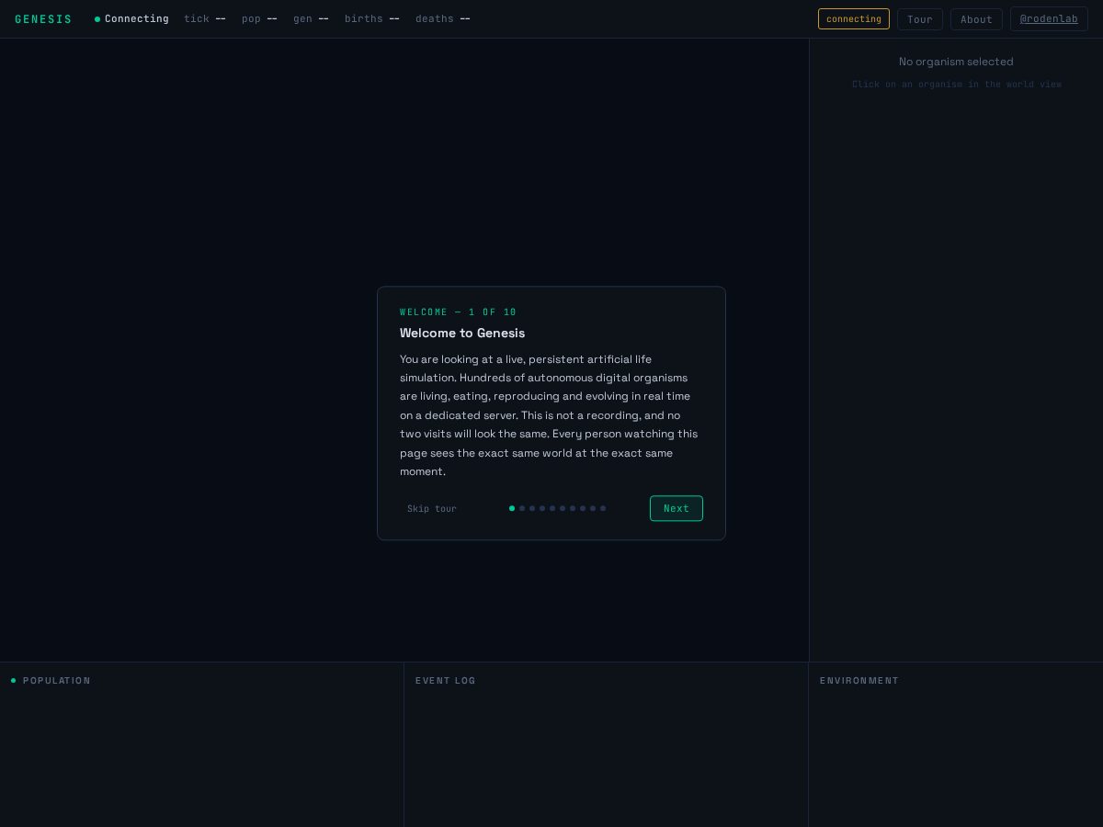Click the births counter in header
Image resolution: width=1103 pixels, height=827 pixels.
tap(372, 19)
